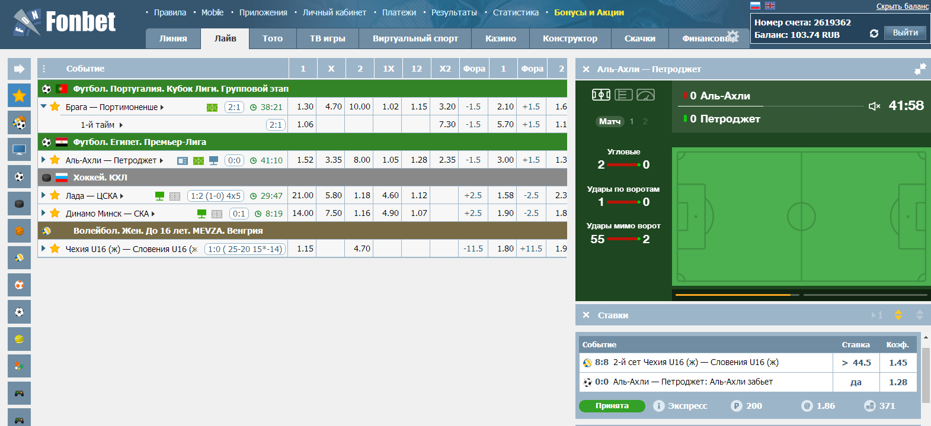Viewport: 931px width, 426px height.
Task: Toggle favorite star for Аль-Ахли — Петроджет
Action: coord(55,160)
